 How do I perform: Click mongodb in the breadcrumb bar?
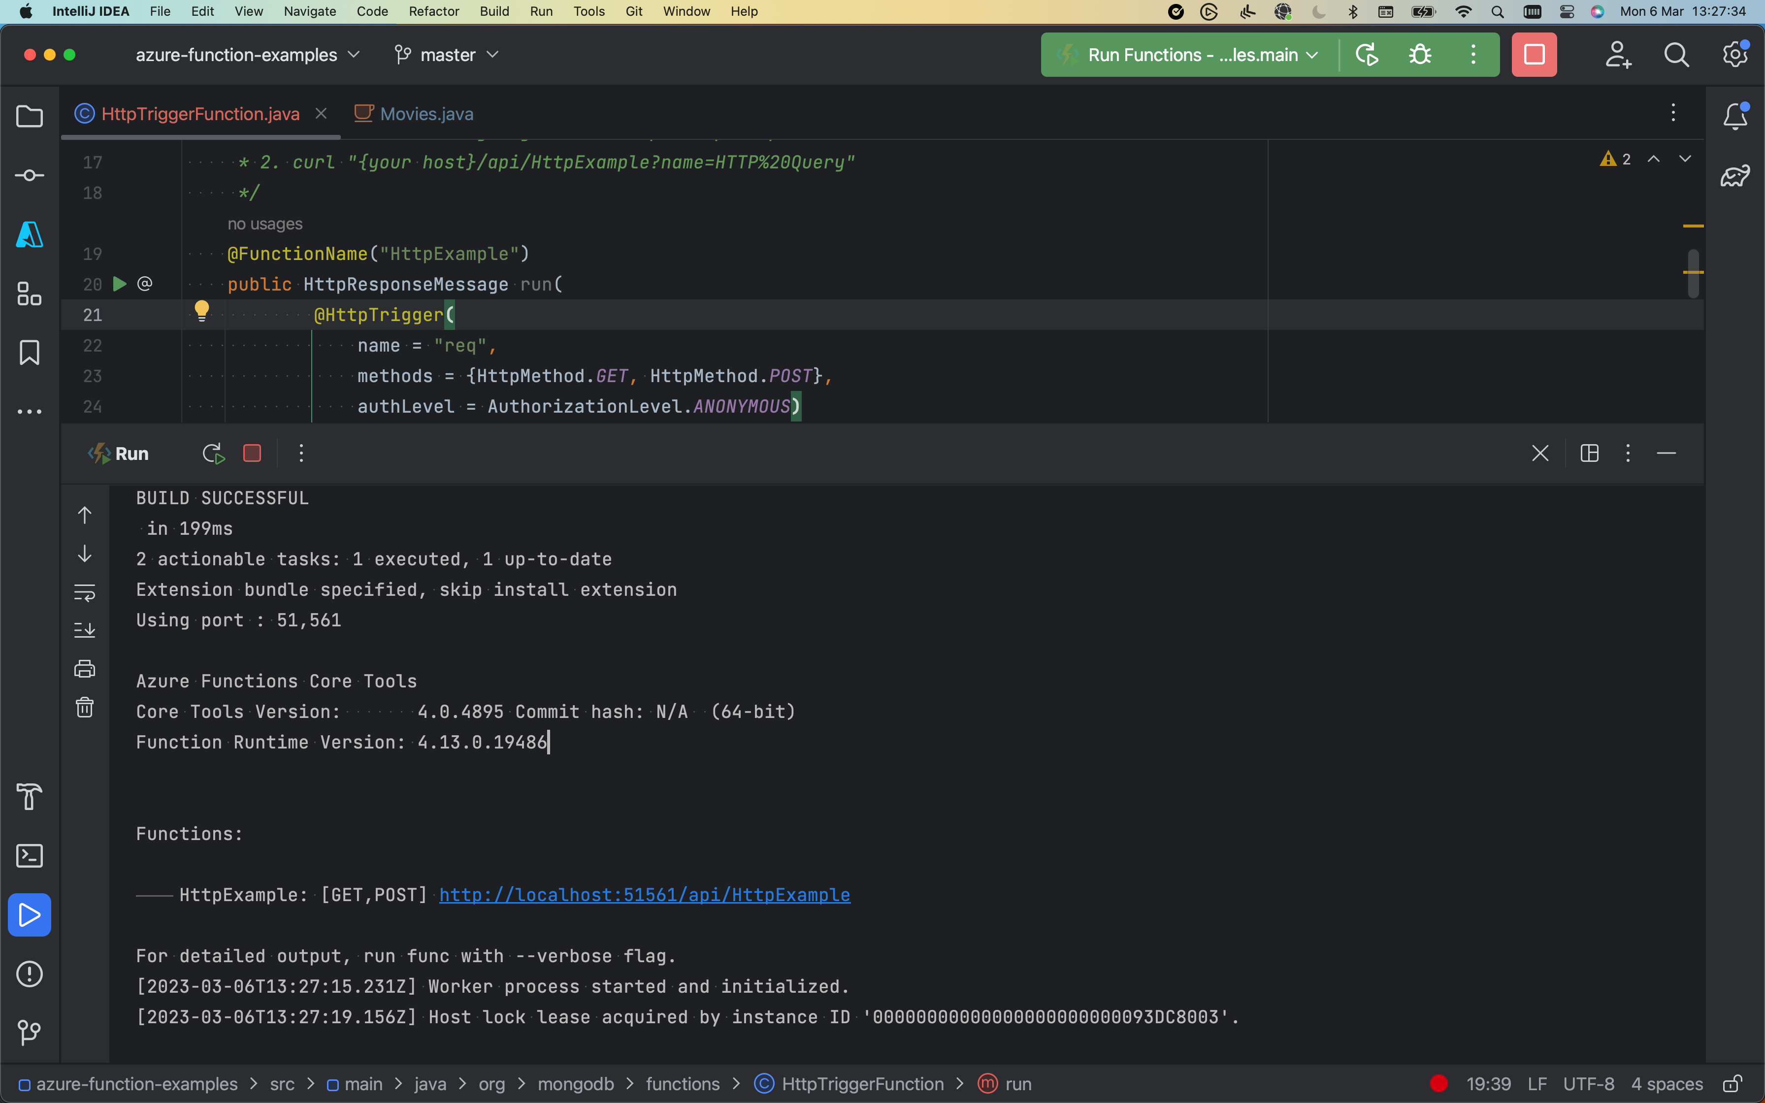pos(576,1084)
